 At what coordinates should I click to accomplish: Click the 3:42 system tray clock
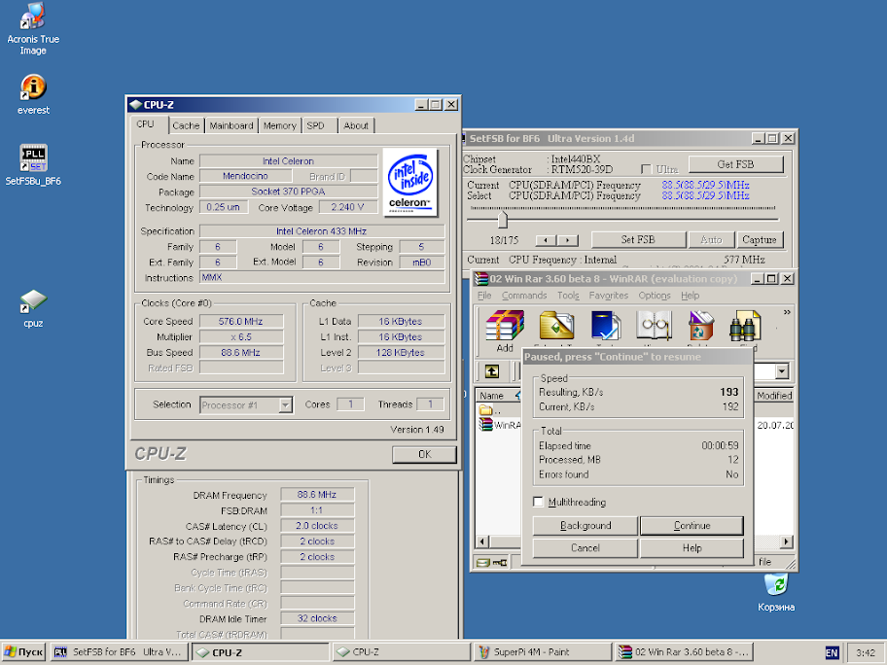coord(866,652)
